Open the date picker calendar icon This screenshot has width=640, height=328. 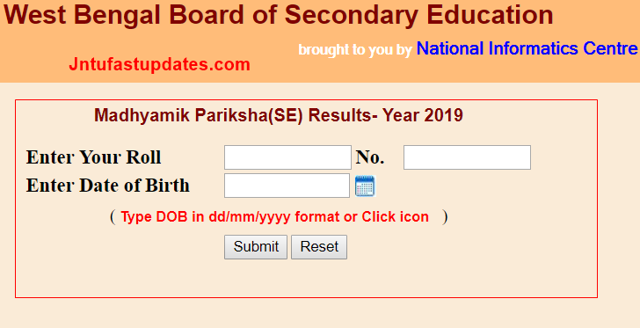click(365, 186)
